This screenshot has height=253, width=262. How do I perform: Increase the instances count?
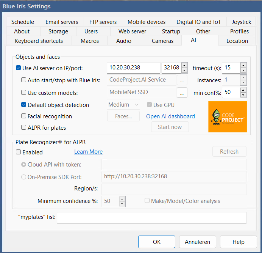tap(243, 78)
